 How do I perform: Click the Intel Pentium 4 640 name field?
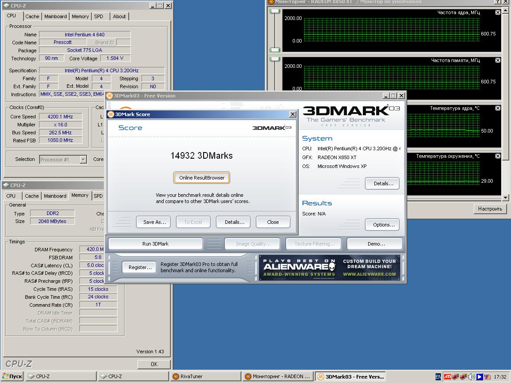(x=85, y=35)
